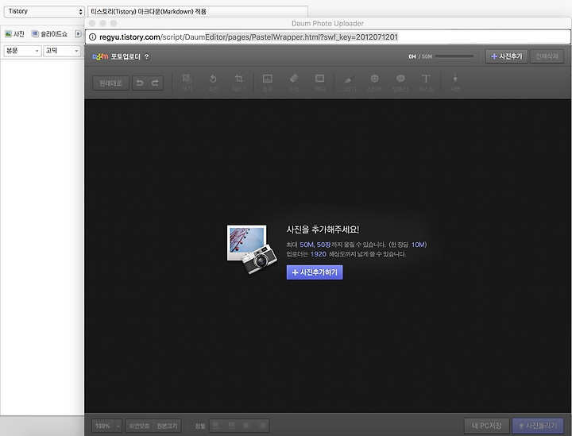Open the Tistory blog selector dropdown

tap(44, 11)
